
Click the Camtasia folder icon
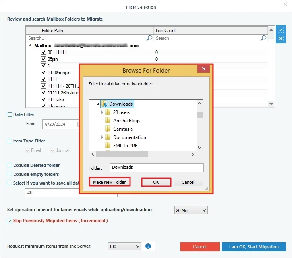pyautogui.click(x=108, y=129)
